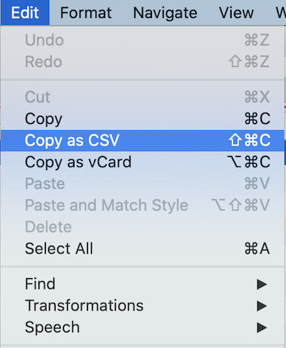Open the Navigate menu
The image size is (286, 348).
point(165,13)
